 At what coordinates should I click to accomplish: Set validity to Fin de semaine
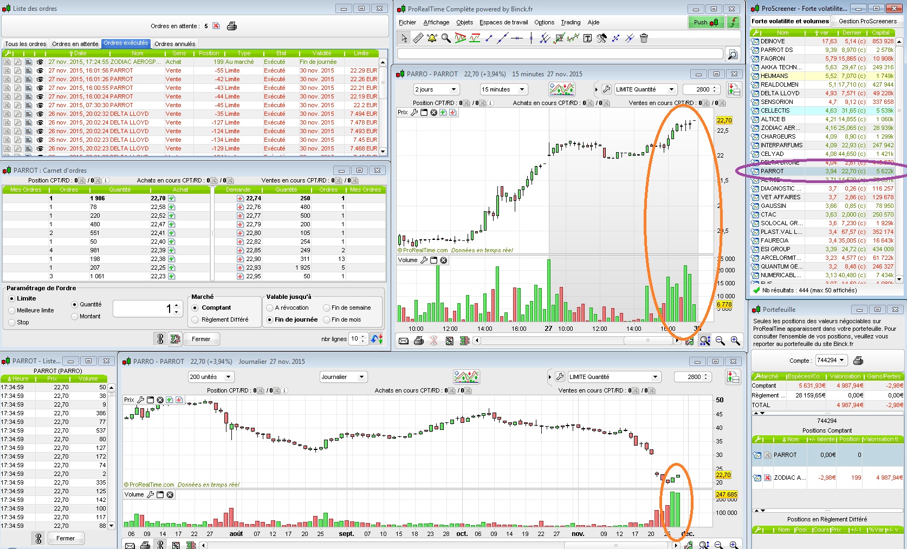(x=326, y=308)
